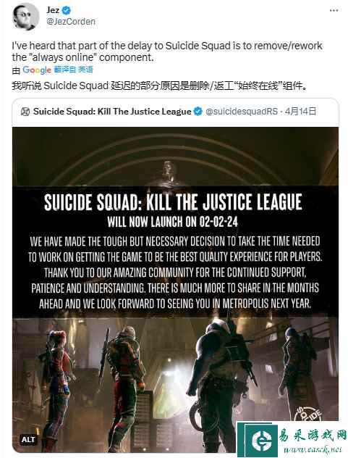Click the translated-from-English link
This screenshot has width=348, height=458.
click(74, 70)
